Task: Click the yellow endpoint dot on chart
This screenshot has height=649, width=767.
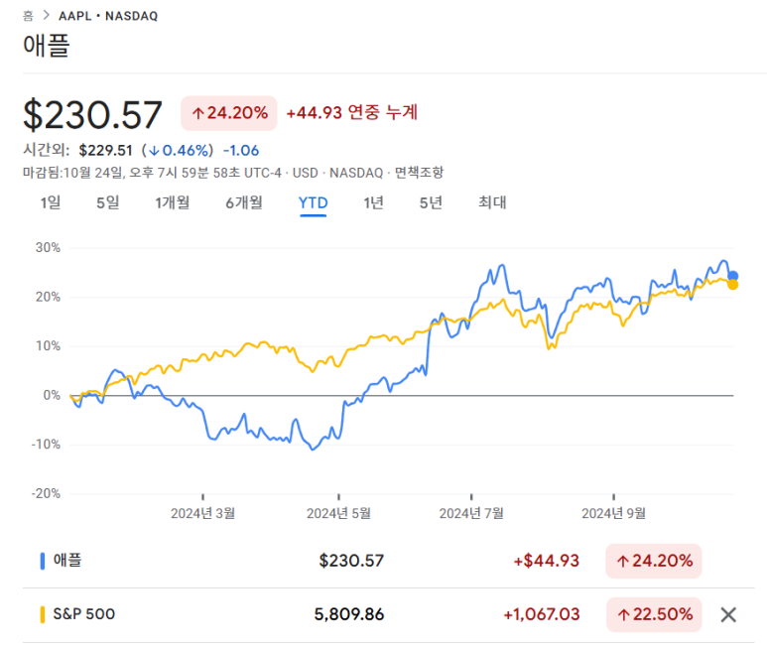Action: (732, 284)
